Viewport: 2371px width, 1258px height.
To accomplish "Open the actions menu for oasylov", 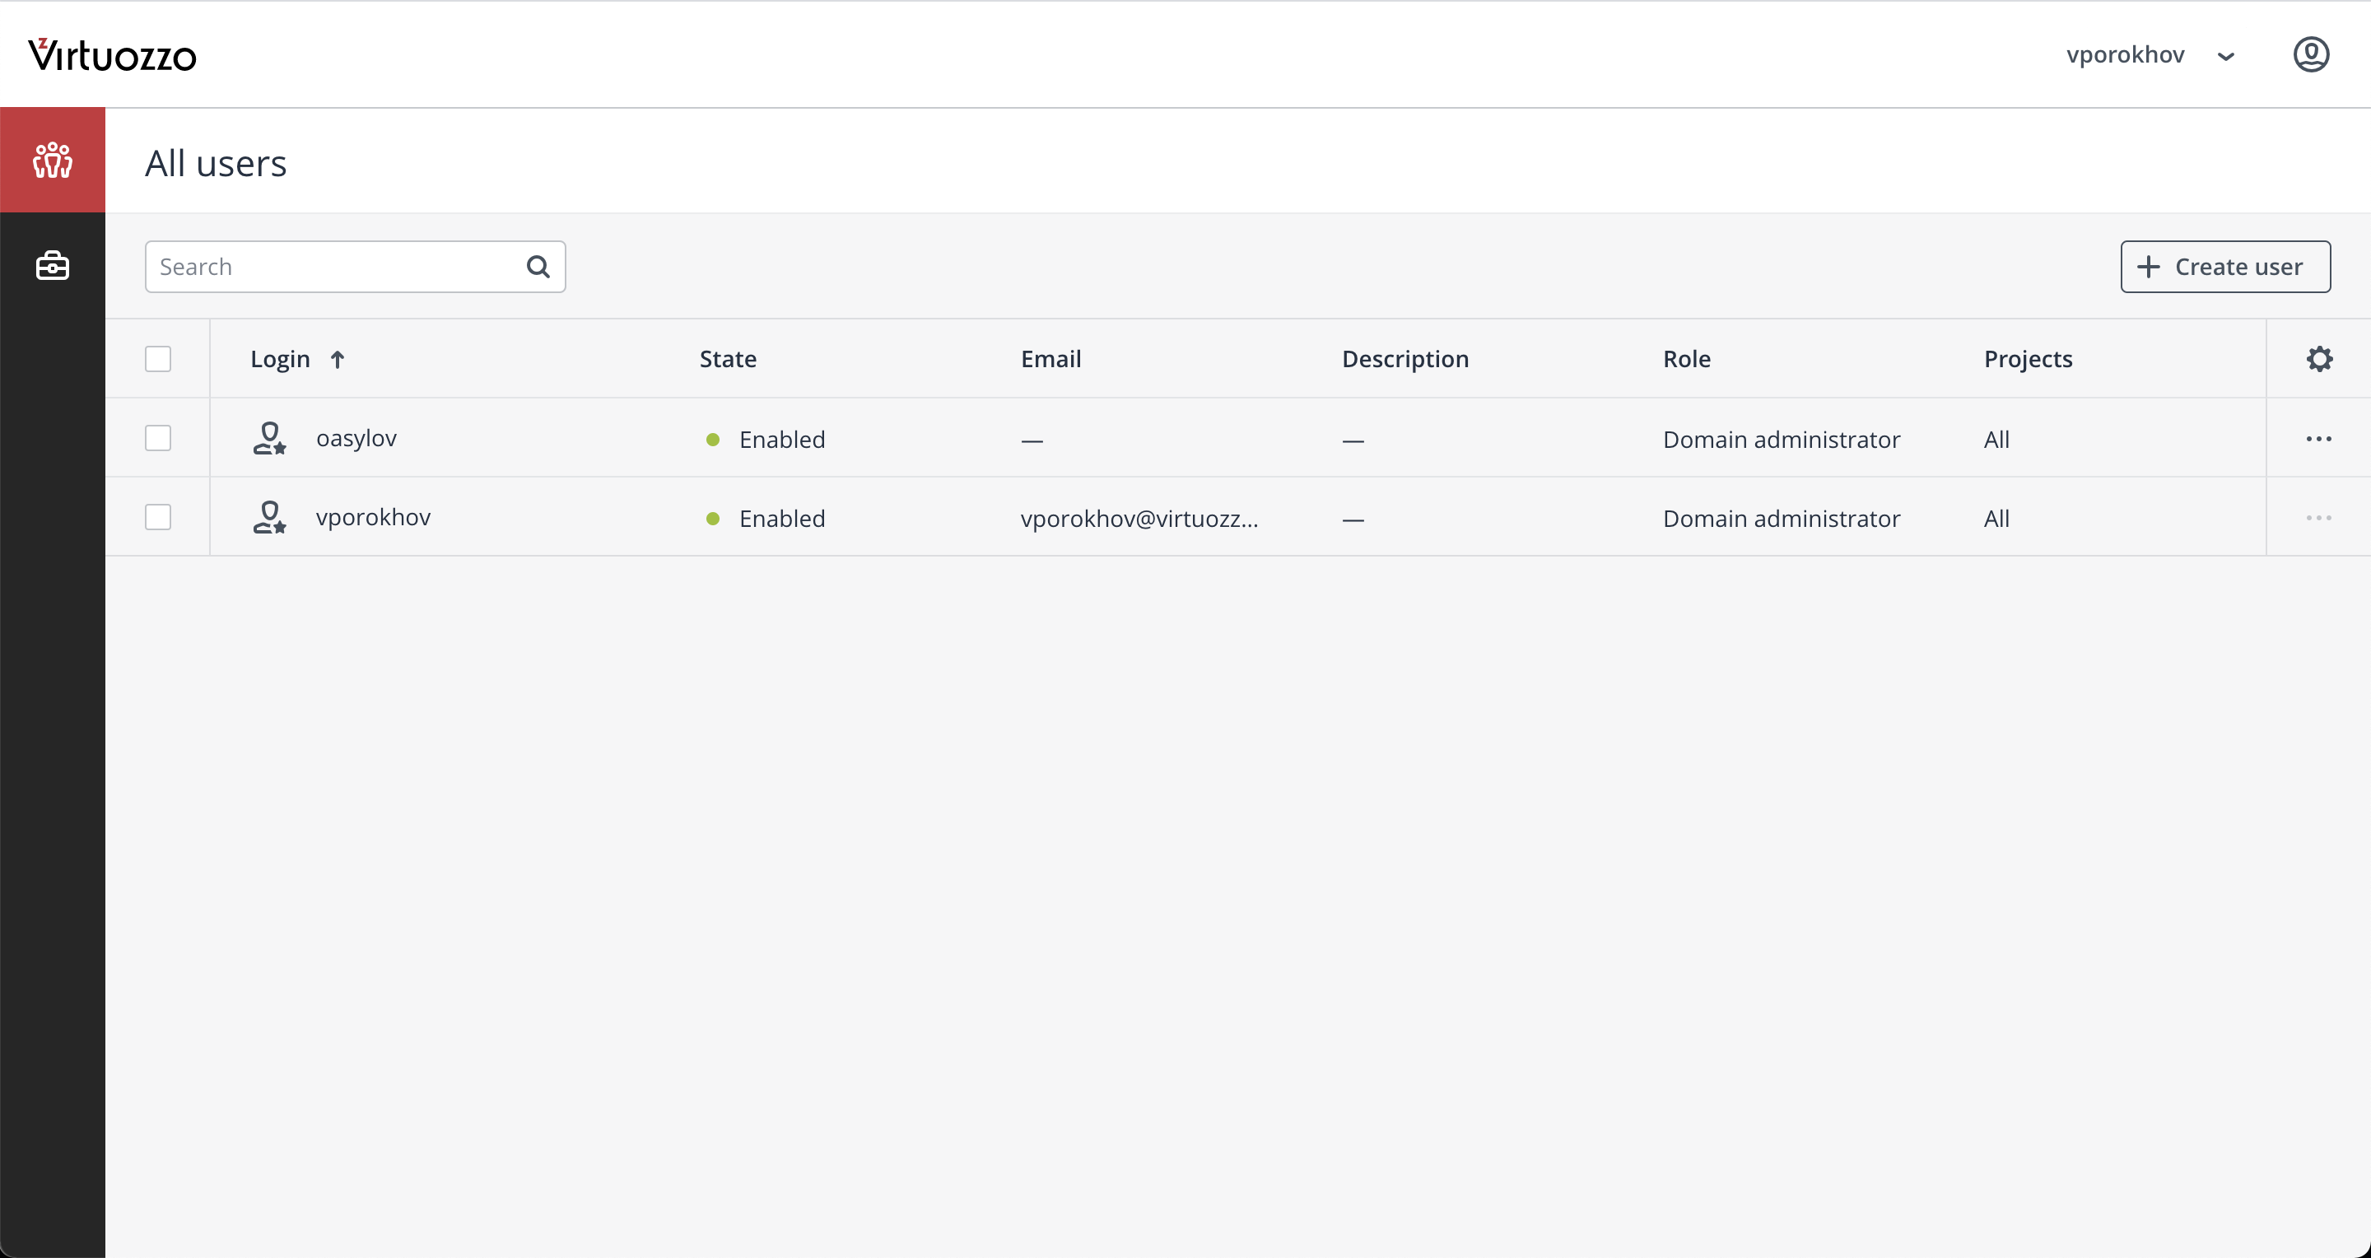I will click(x=2317, y=439).
